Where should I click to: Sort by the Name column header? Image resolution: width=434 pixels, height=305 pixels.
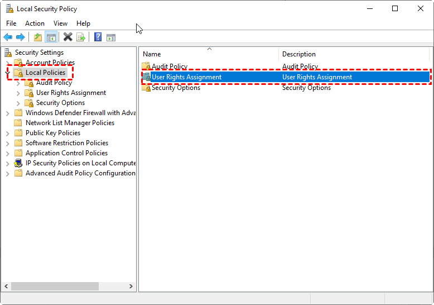pyautogui.click(x=210, y=54)
